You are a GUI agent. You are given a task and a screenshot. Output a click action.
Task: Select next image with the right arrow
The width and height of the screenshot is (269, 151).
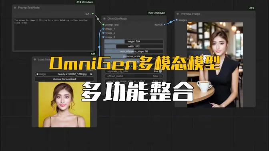pyautogui.click(x=91, y=74)
